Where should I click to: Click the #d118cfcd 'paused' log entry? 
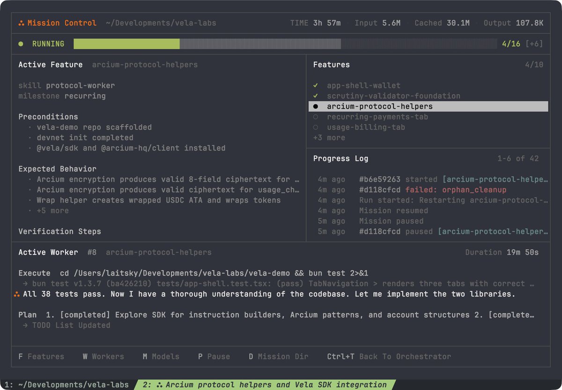(433, 231)
